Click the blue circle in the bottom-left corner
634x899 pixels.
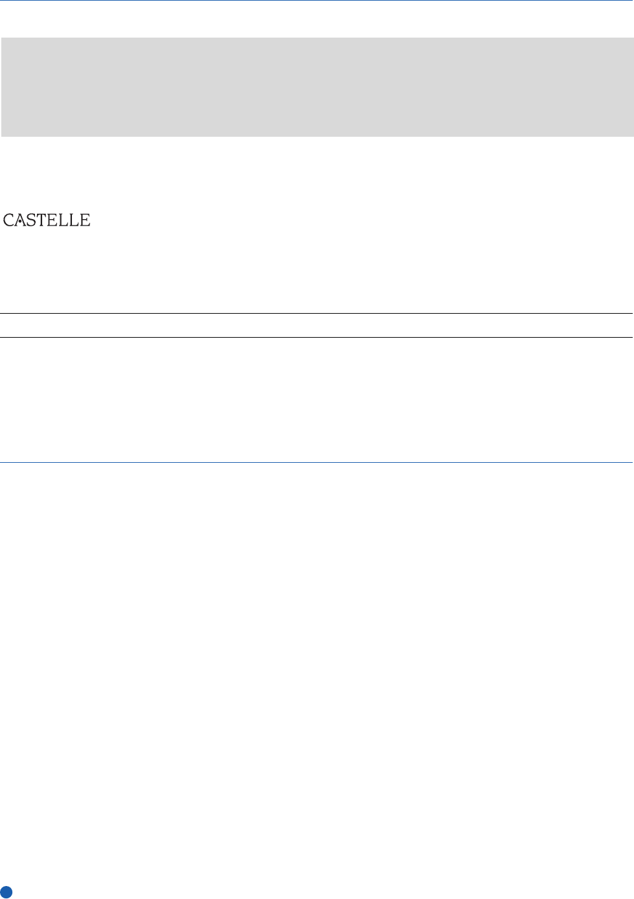pyautogui.click(x=6, y=892)
